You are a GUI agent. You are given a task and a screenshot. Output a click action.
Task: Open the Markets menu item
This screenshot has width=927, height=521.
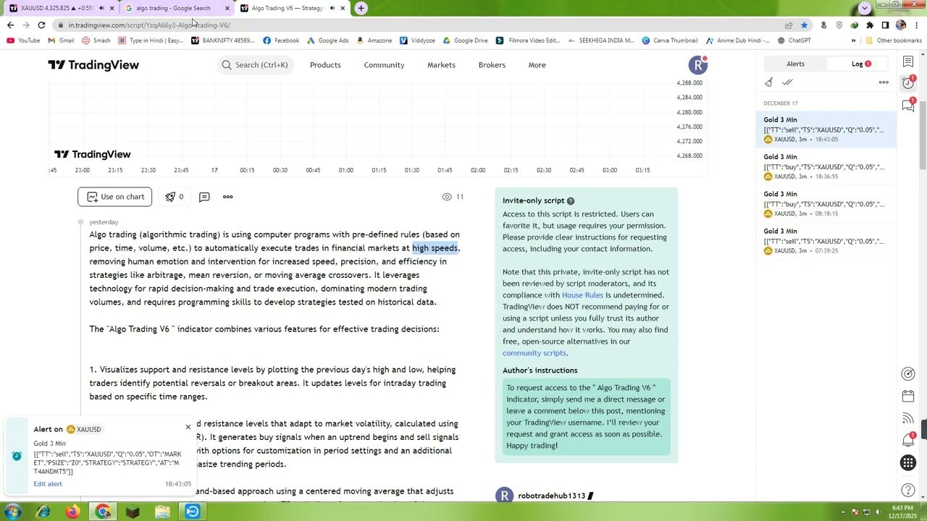point(441,65)
